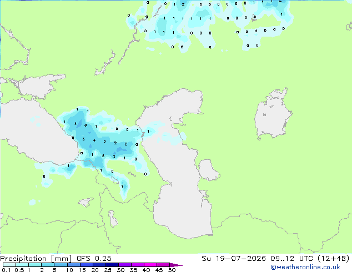This screenshot has height=272, width=352.
Task: Click the '20' legend scale label
Action: coord(95,270)
